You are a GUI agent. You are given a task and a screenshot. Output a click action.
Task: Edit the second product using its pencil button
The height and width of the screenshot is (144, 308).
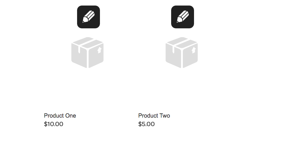pyautogui.click(x=183, y=17)
